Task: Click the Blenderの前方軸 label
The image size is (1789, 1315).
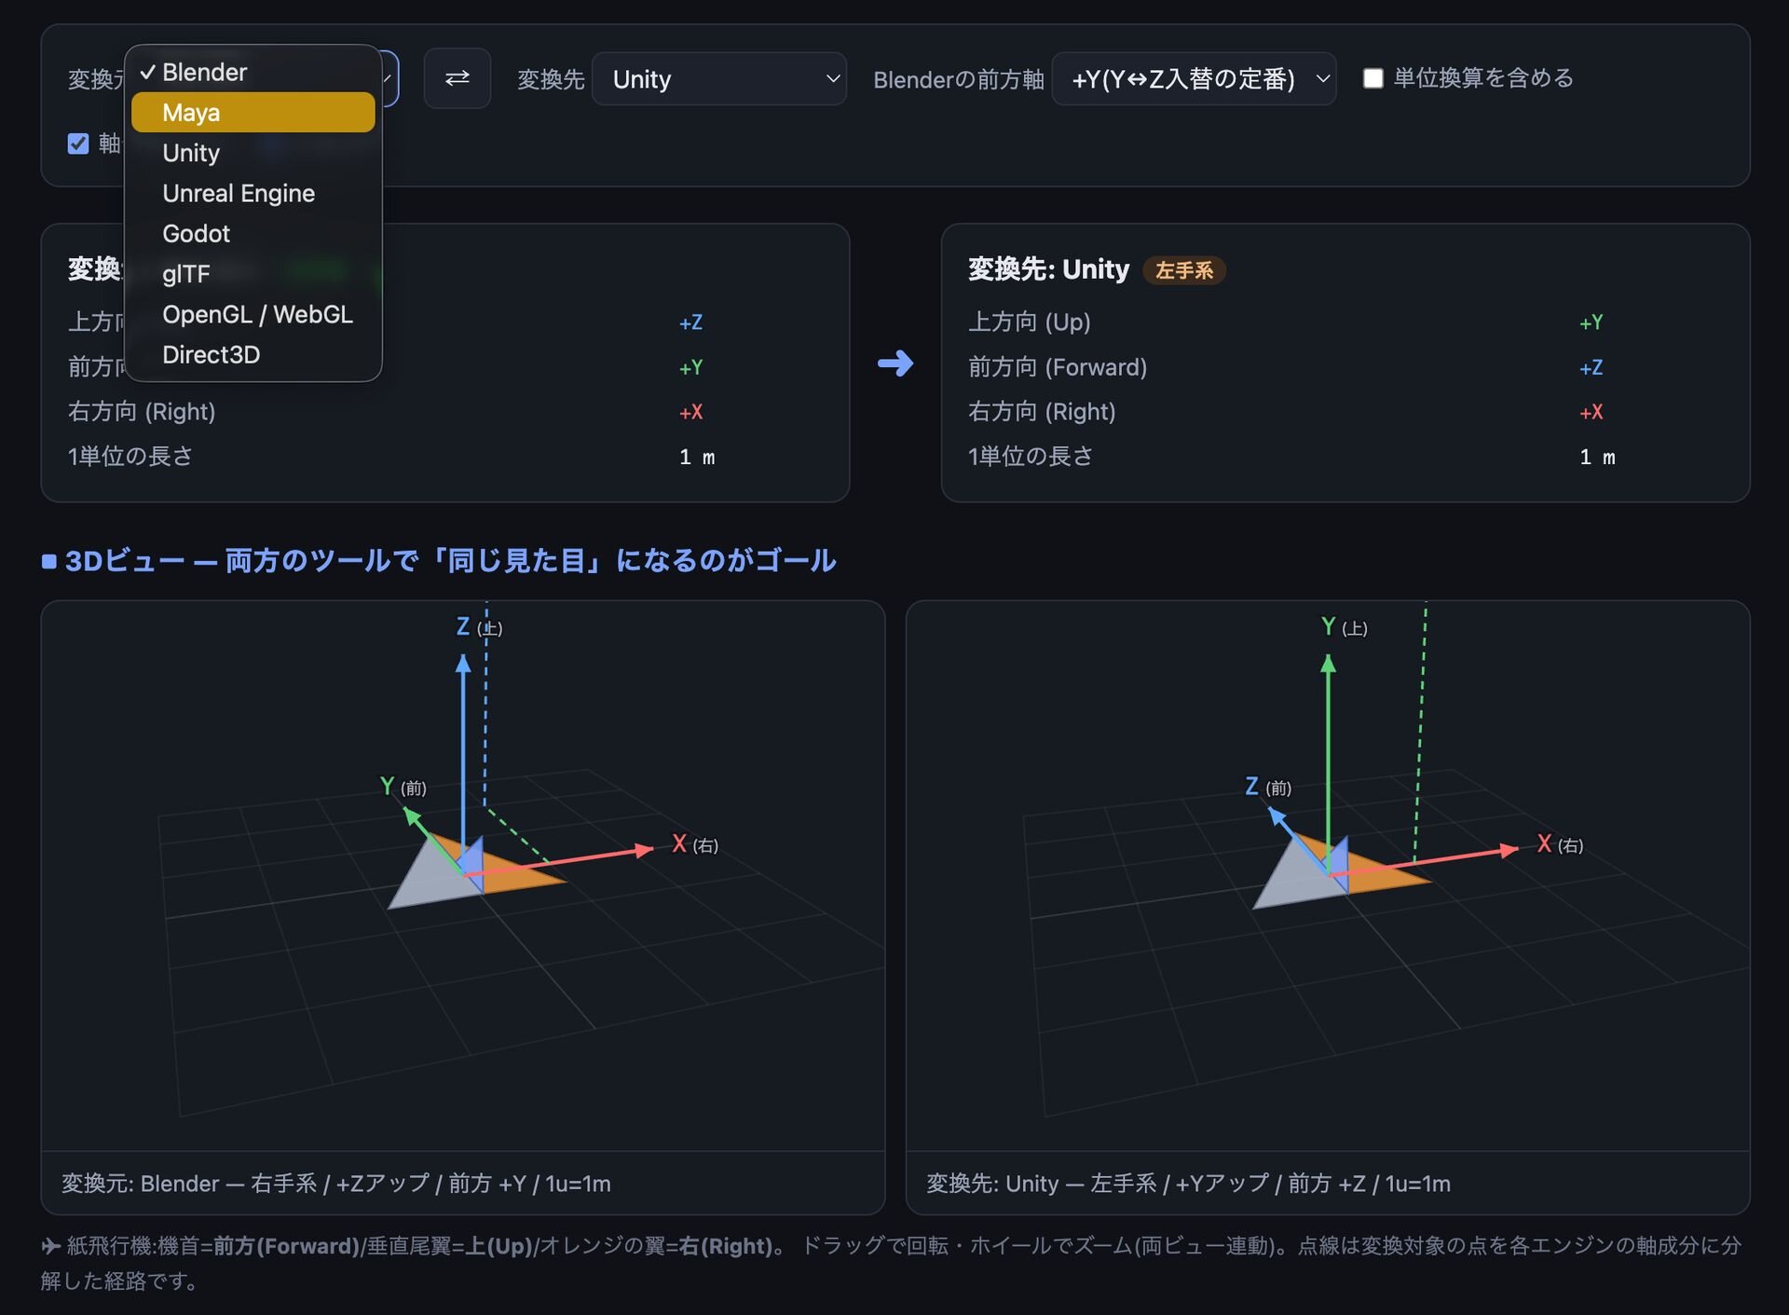Action: pos(958,79)
